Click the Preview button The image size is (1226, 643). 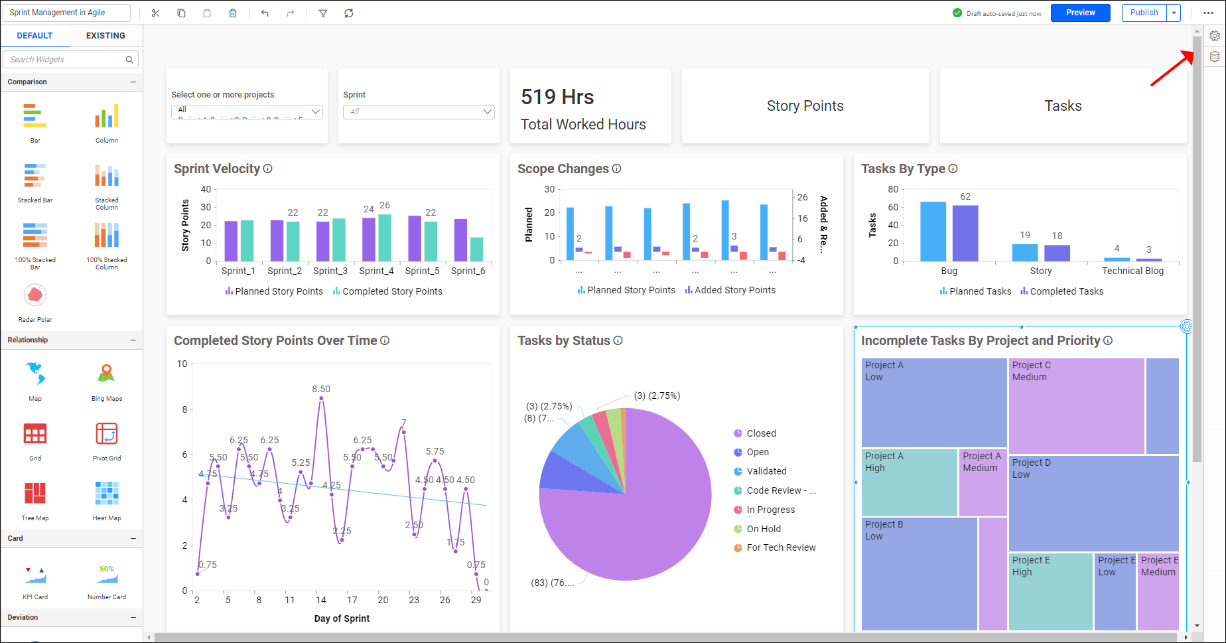pos(1080,12)
